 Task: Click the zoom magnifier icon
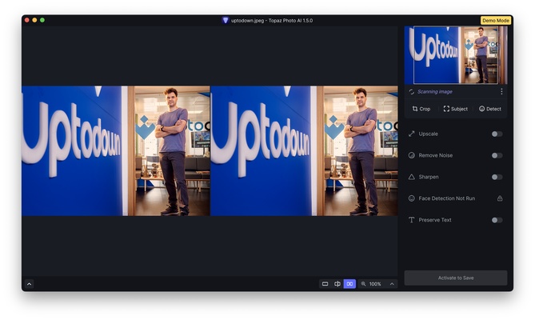pos(363,284)
